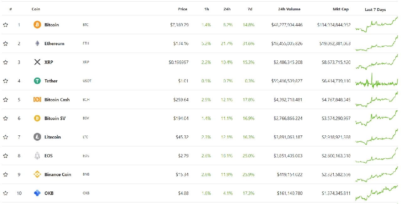The width and height of the screenshot is (401, 204).
Task: Click the Bitcoin SV logo icon
Action: (37, 118)
